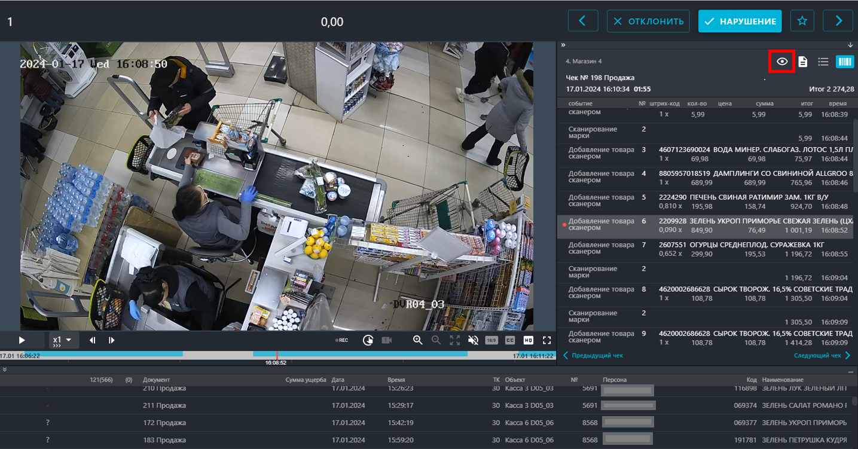Image resolution: width=858 pixels, height=449 pixels.
Task: Select row 9 СЫРОК ТВОРОЖ. at 16:09:09
Action: point(706,338)
